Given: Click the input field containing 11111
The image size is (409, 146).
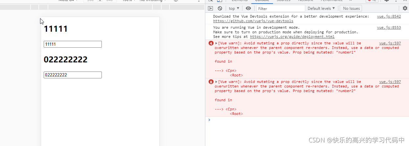Looking at the screenshot, I should 73,44.
